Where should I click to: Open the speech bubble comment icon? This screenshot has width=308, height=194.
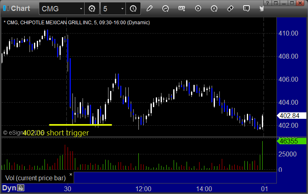click(x=246, y=8)
